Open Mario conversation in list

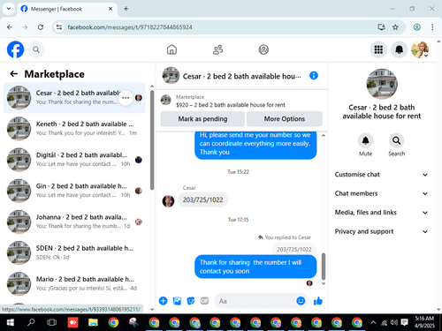click(x=74, y=283)
